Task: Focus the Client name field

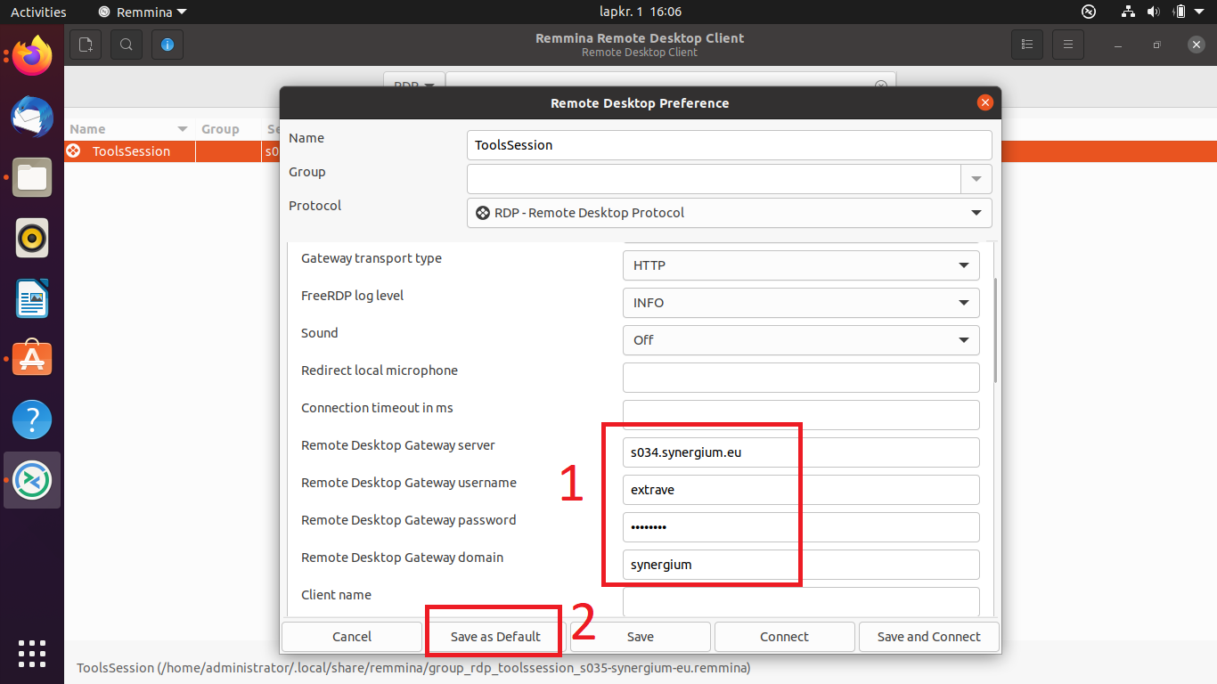Action: click(x=801, y=601)
